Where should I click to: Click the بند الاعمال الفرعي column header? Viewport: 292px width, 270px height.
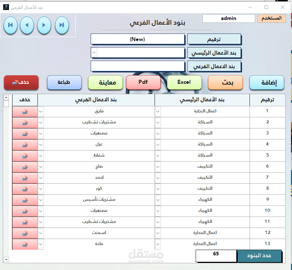tap(96, 100)
